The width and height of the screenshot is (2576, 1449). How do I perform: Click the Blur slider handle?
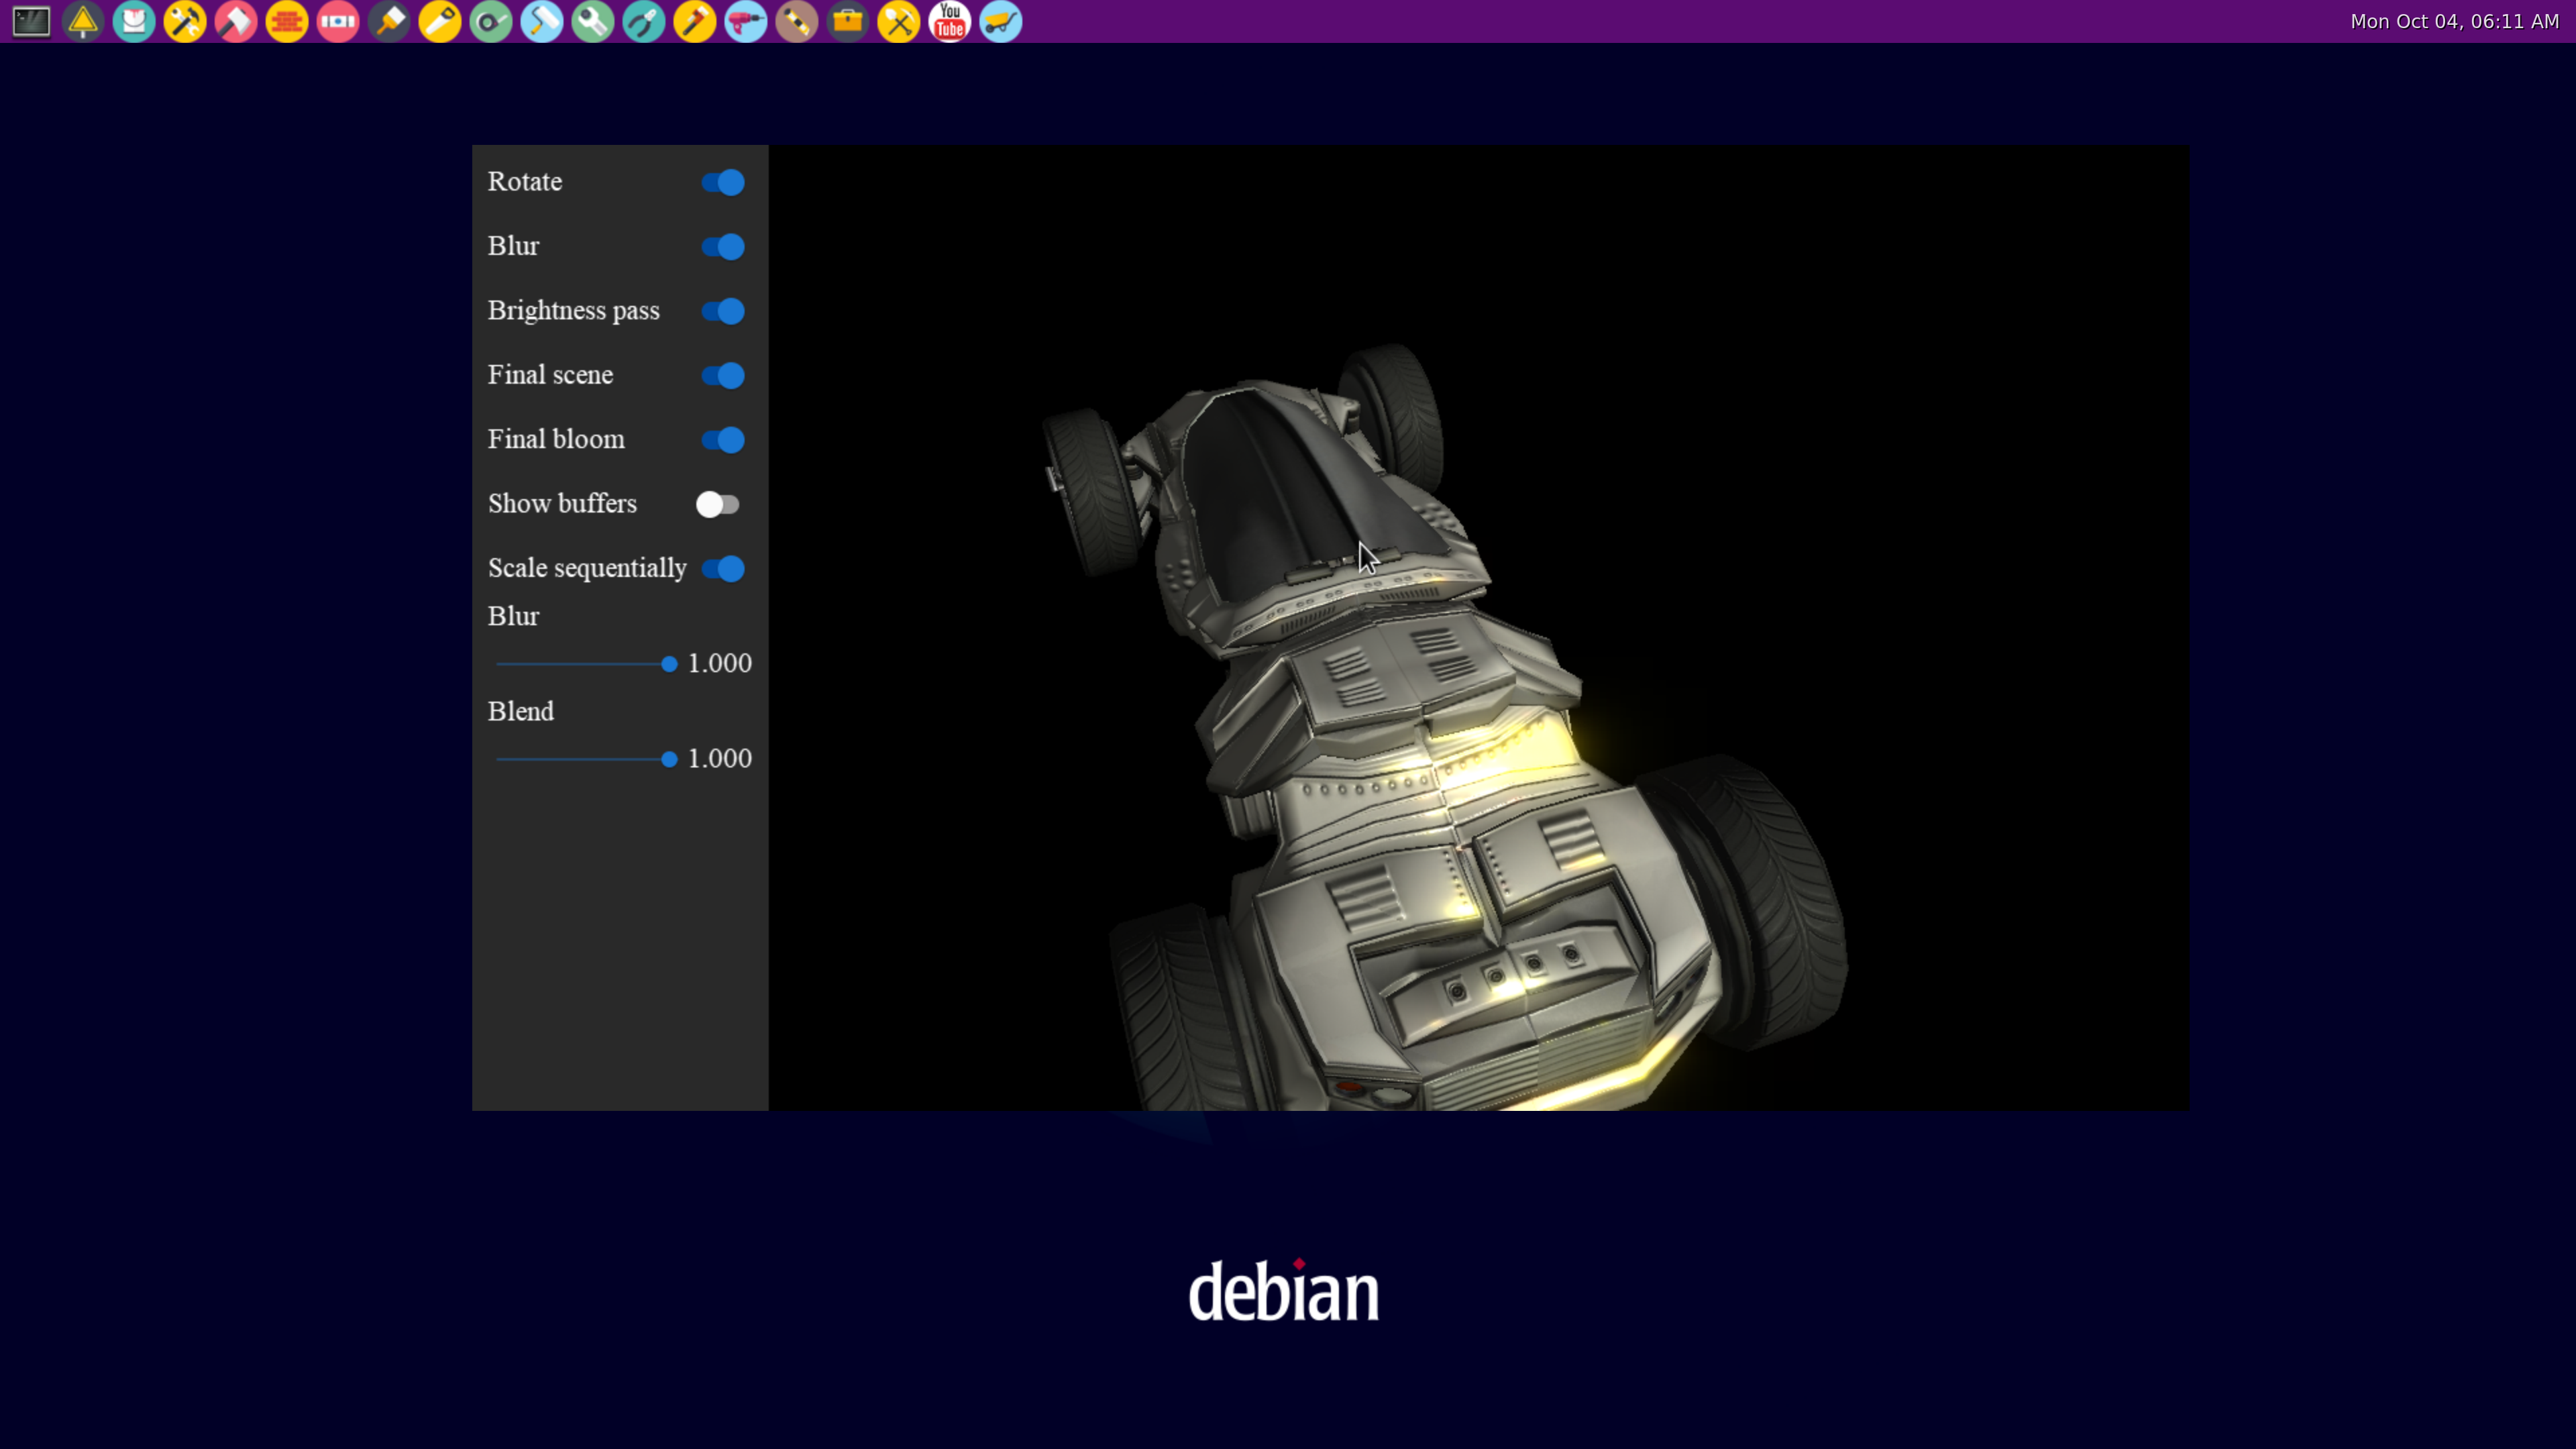coord(669,664)
